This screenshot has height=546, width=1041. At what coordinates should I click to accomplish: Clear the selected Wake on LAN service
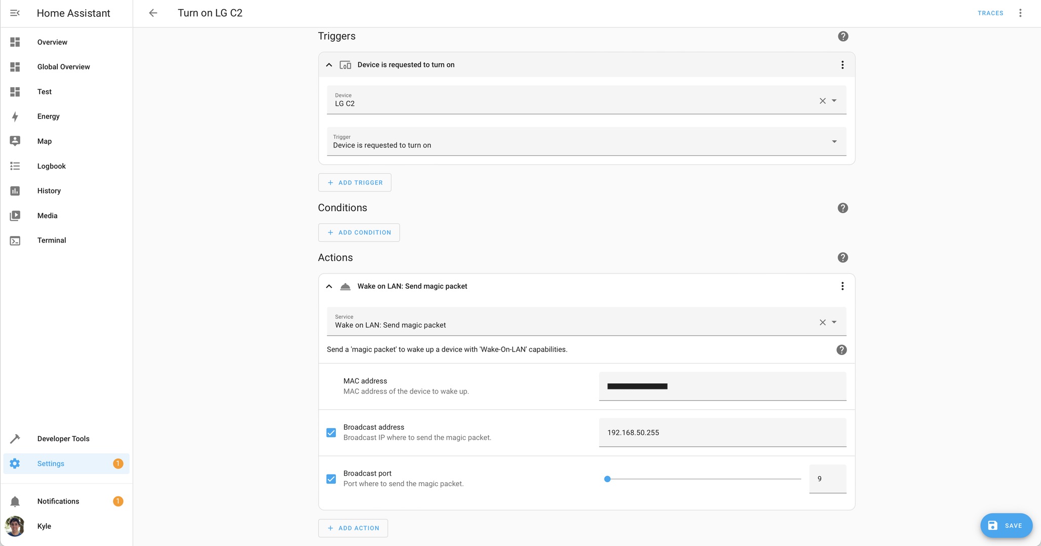click(822, 322)
